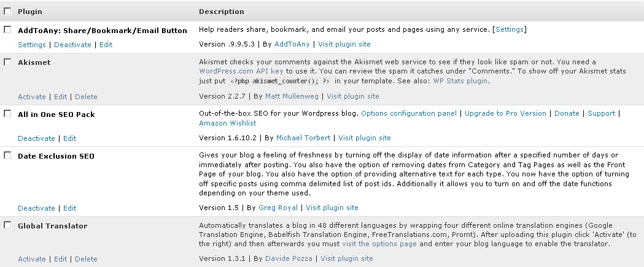The height and width of the screenshot is (267, 644).
Task: Open the Options configuration panel link
Action: 409,113
